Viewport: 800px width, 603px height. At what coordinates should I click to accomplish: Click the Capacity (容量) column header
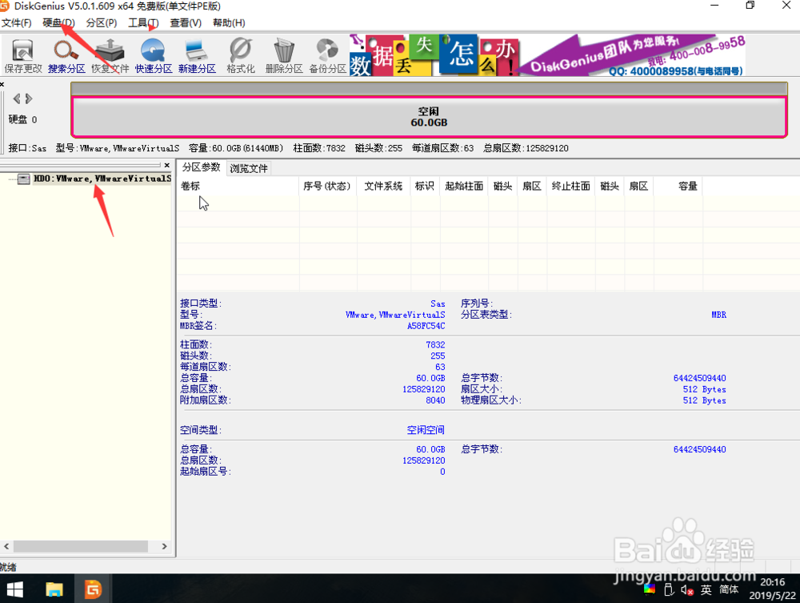pyautogui.click(x=678, y=186)
